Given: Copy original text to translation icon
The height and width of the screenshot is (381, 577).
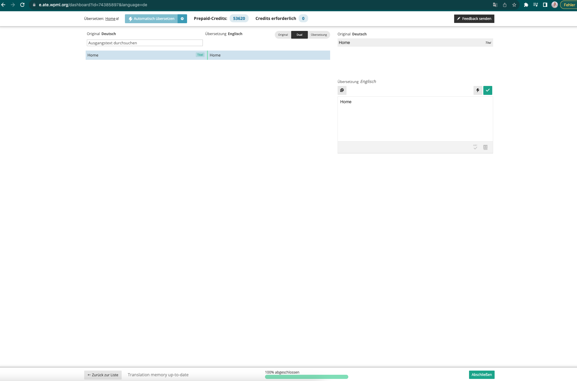Looking at the screenshot, I should (342, 90).
